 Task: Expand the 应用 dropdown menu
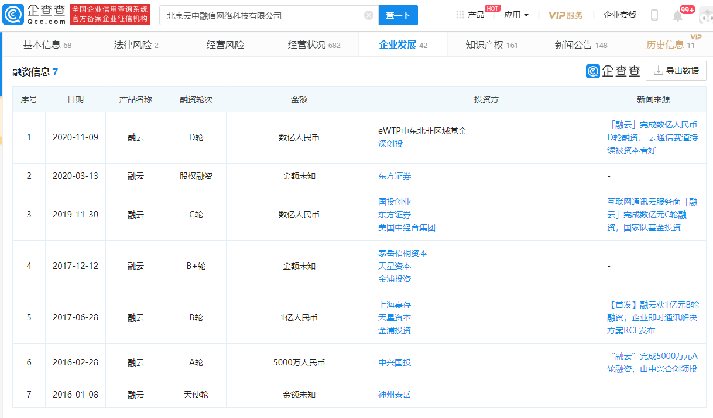(516, 15)
